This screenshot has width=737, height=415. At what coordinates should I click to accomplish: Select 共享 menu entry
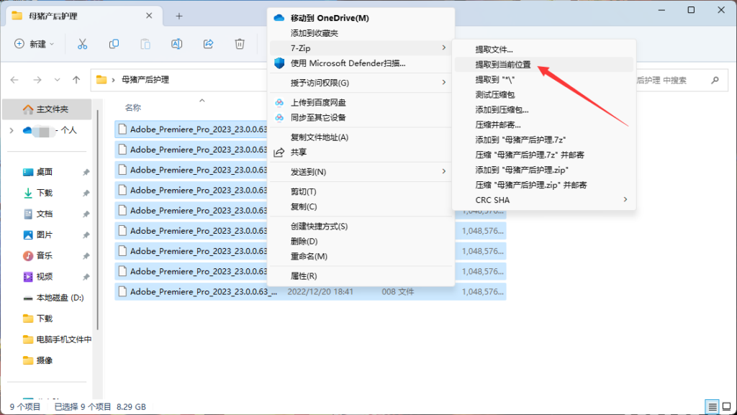tap(361, 152)
